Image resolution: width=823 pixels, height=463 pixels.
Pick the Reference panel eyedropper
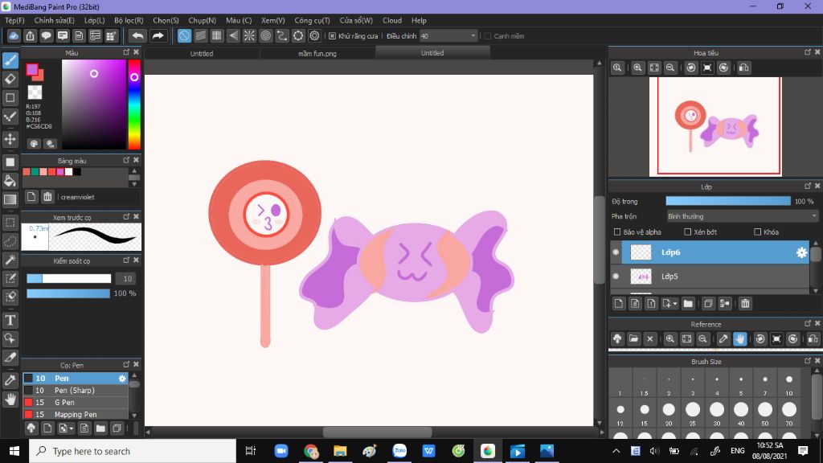723,339
